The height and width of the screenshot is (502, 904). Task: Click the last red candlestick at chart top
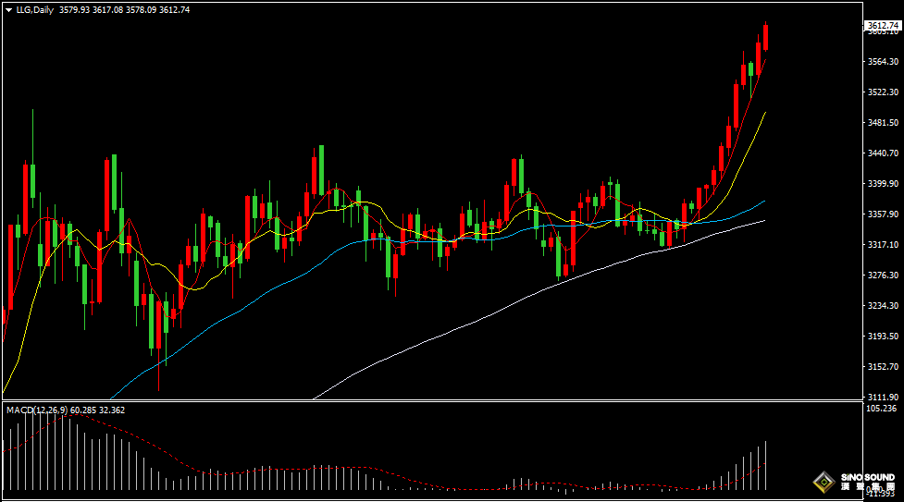click(x=766, y=37)
